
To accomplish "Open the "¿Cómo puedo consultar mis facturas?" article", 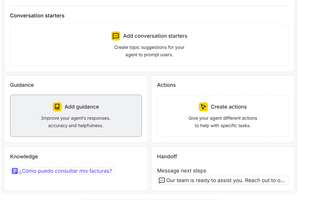I will (65, 171).
